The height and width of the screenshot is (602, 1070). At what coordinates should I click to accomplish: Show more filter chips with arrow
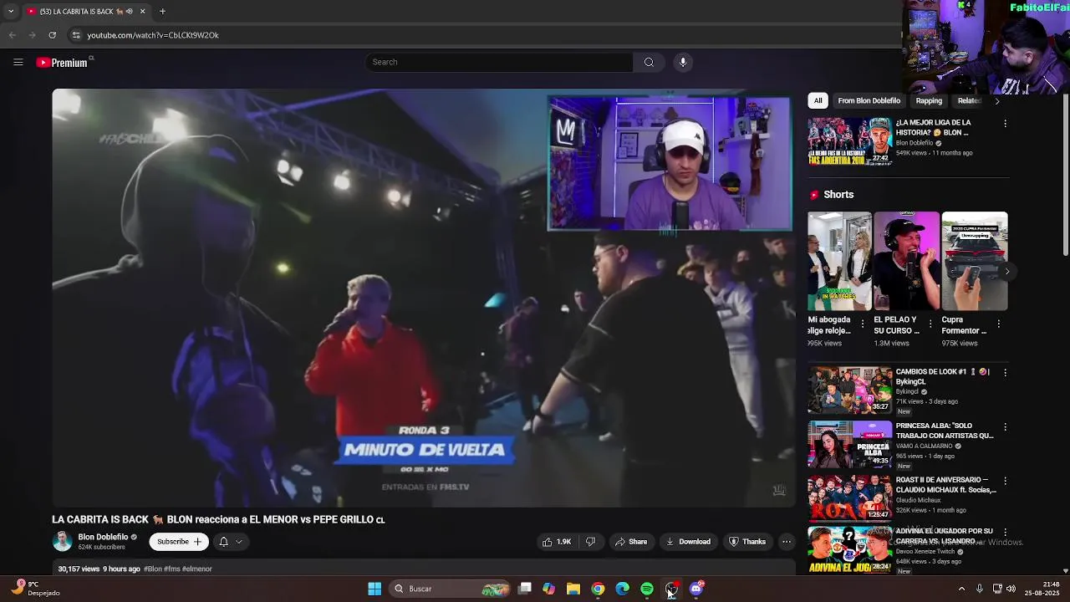pos(996,101)
